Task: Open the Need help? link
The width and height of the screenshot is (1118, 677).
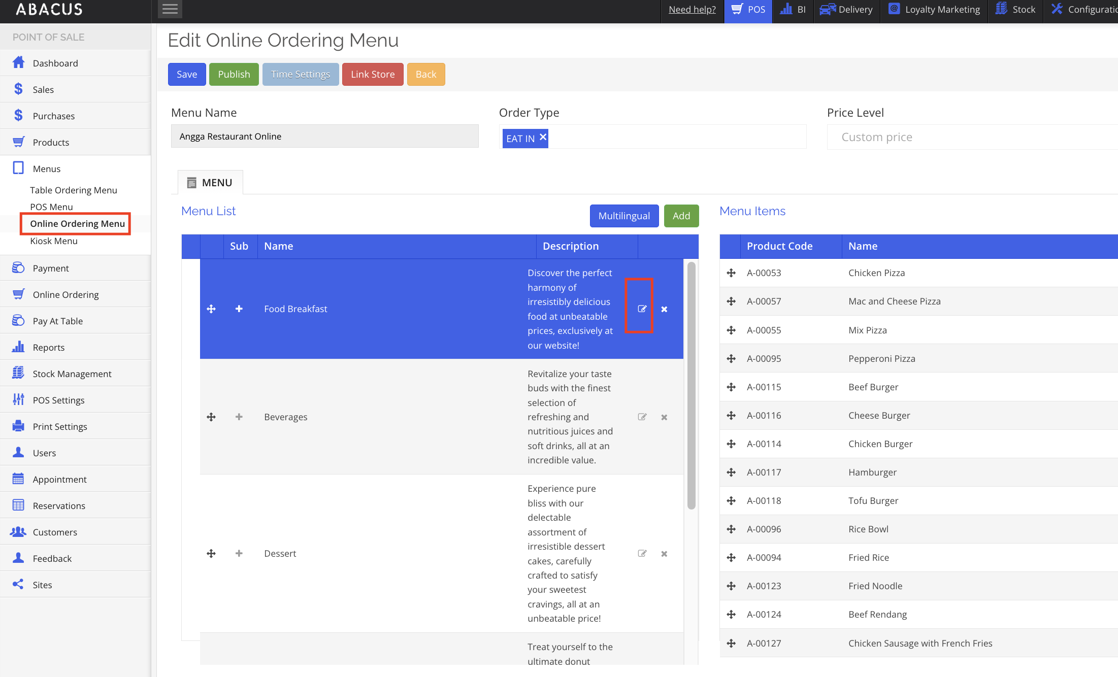Action: [692, 10]
